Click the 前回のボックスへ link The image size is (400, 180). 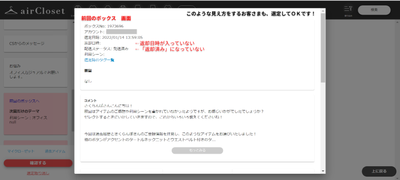24,101
